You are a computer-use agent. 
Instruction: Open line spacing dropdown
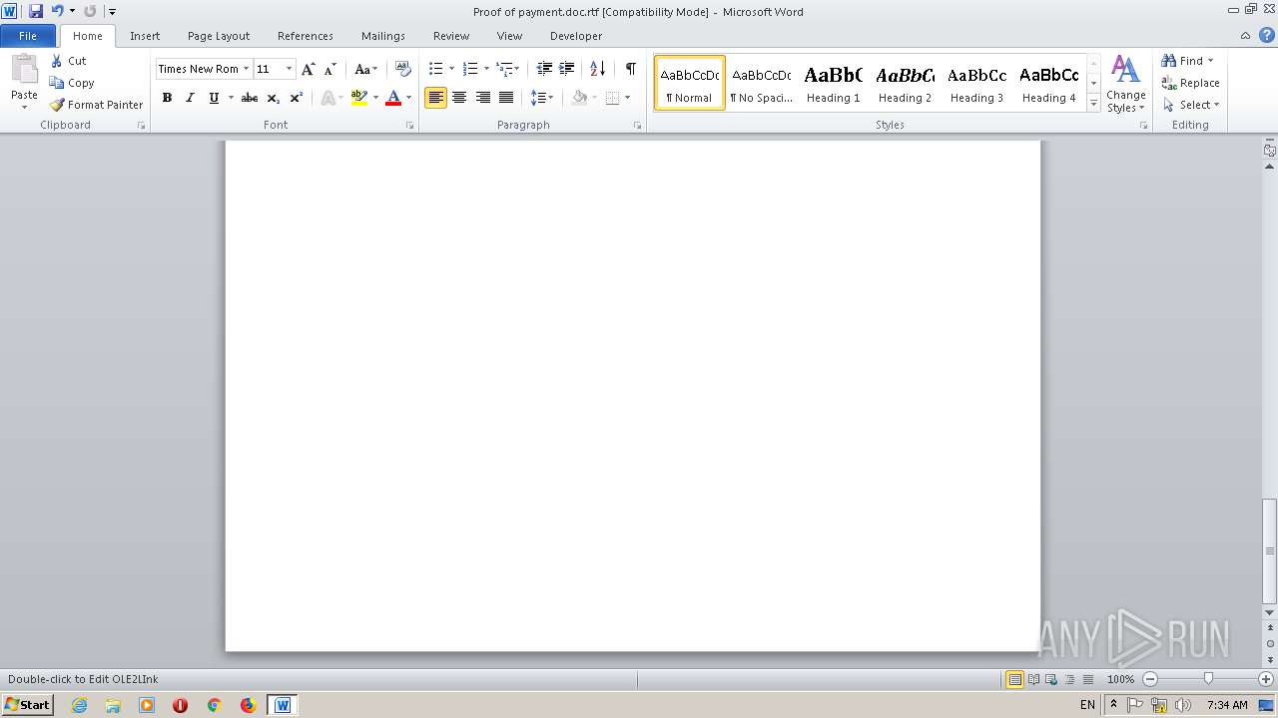coord(542,98)
